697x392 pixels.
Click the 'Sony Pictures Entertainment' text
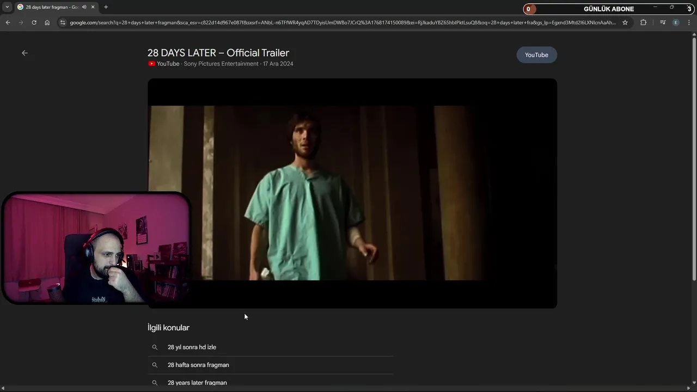click(x=221, y=64)
